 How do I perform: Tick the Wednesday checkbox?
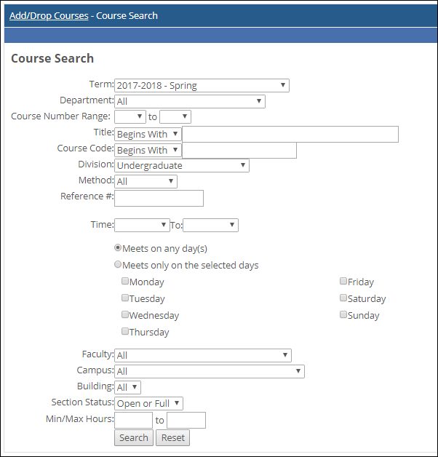click(126, 315)
